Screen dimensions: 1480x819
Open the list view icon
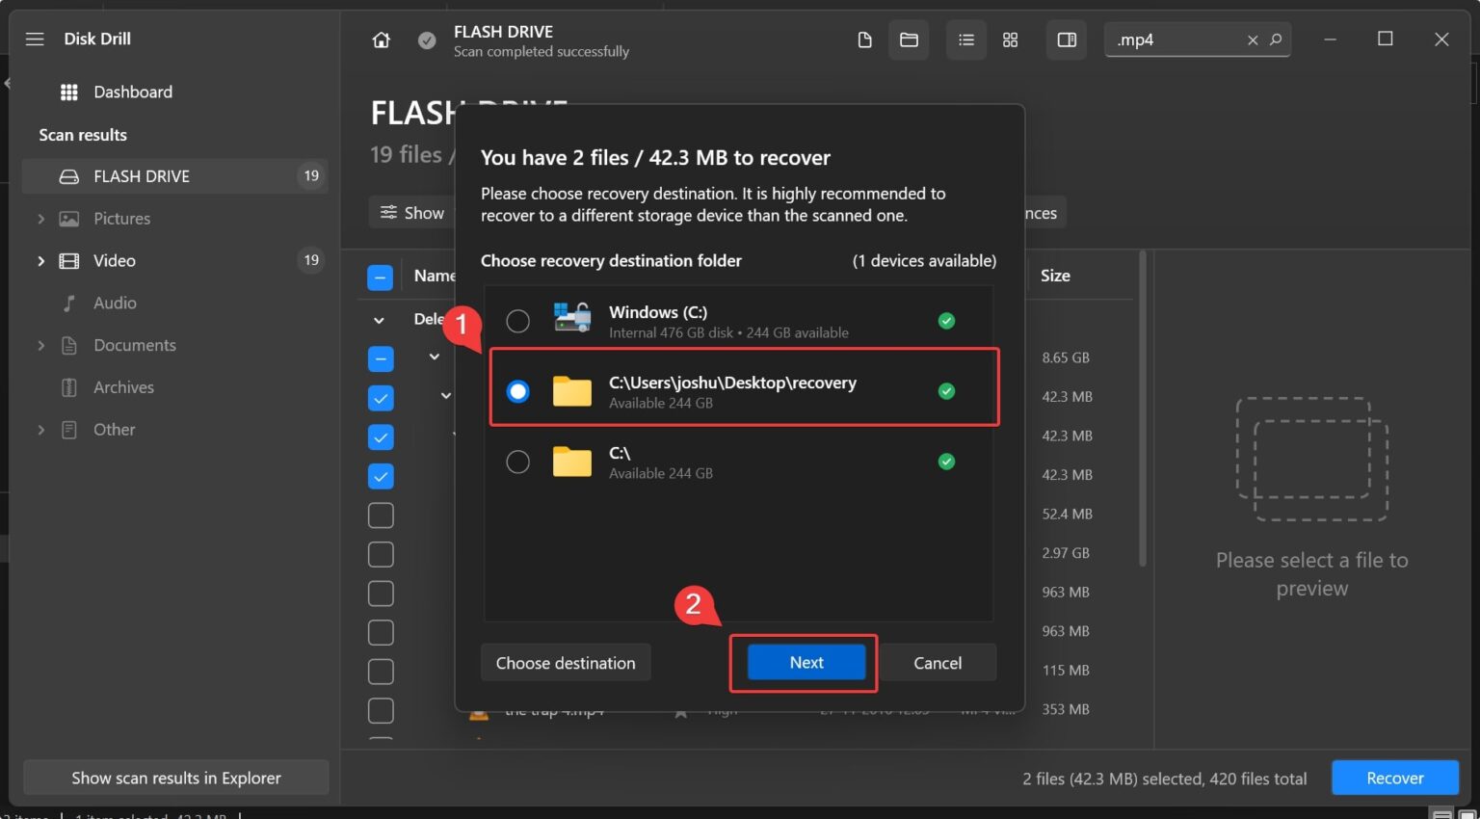(965, 40)
